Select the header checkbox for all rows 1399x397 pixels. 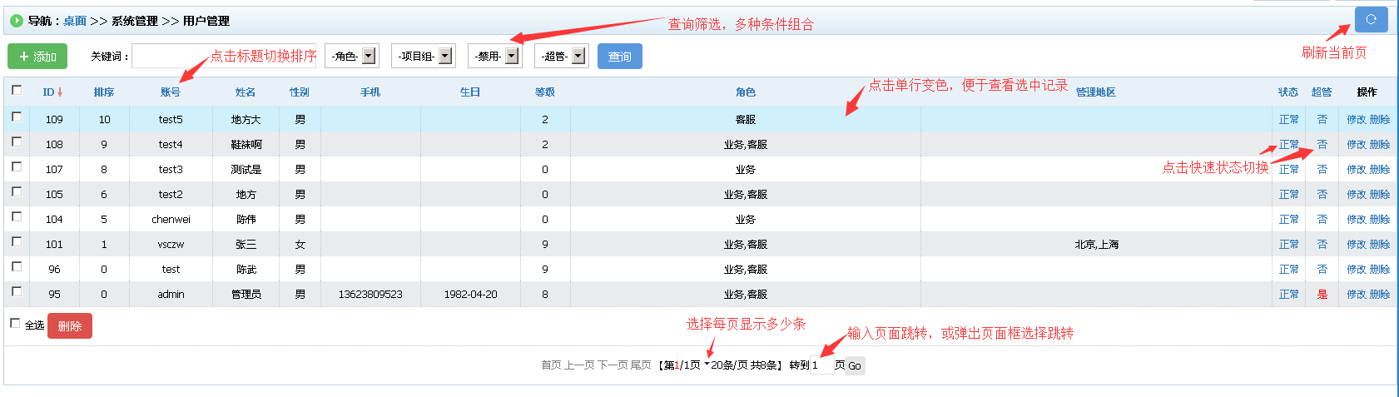[17, 91]
